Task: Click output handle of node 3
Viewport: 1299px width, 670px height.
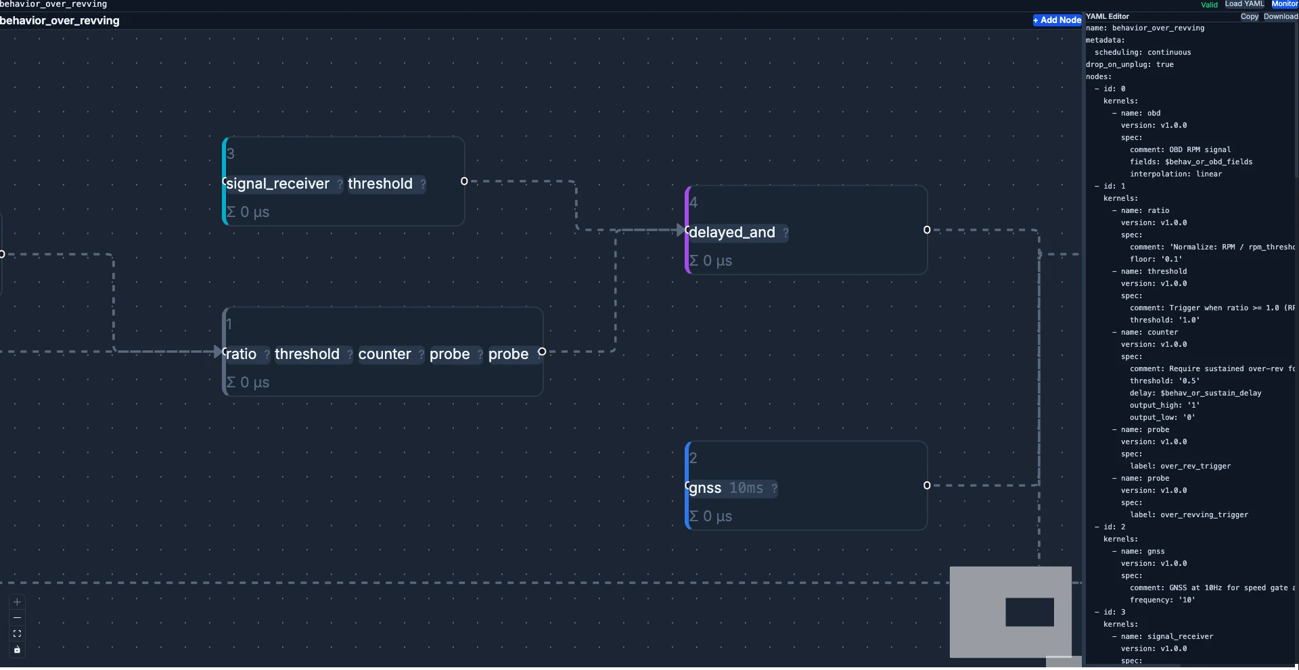Action: (464, 181)
